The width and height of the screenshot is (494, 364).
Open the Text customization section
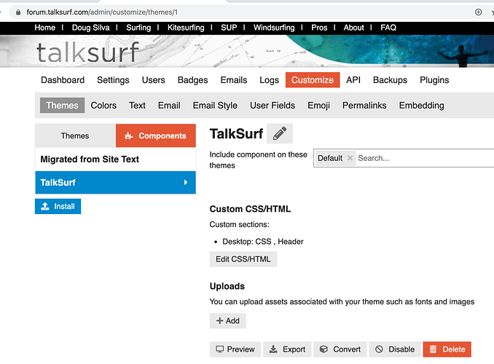(x=137, y=105)
